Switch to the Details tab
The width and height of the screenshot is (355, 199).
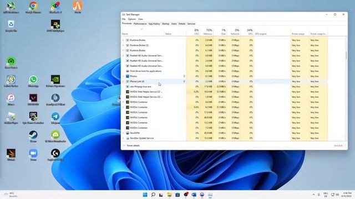182,24
